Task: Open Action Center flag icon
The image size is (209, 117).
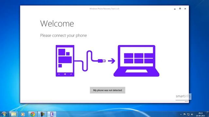Action: pos(185,114)
